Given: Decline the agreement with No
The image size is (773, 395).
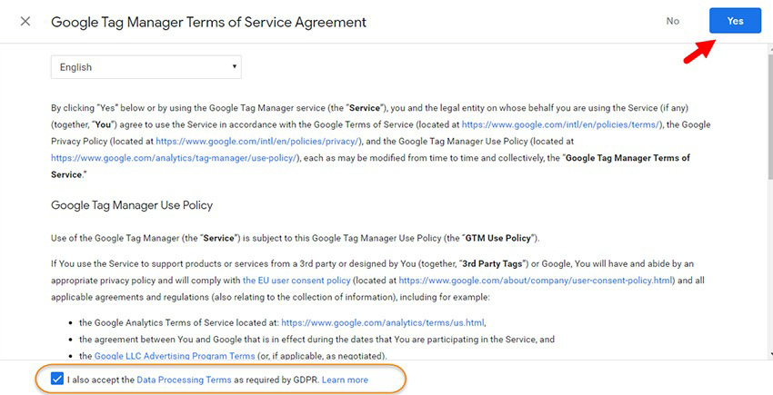Looking at the screenshot, I should [x=673, y=21].
